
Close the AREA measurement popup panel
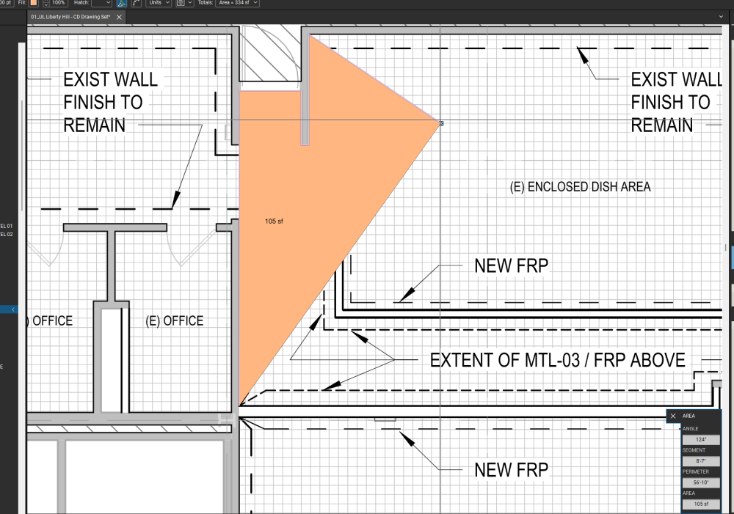[673, 416]
